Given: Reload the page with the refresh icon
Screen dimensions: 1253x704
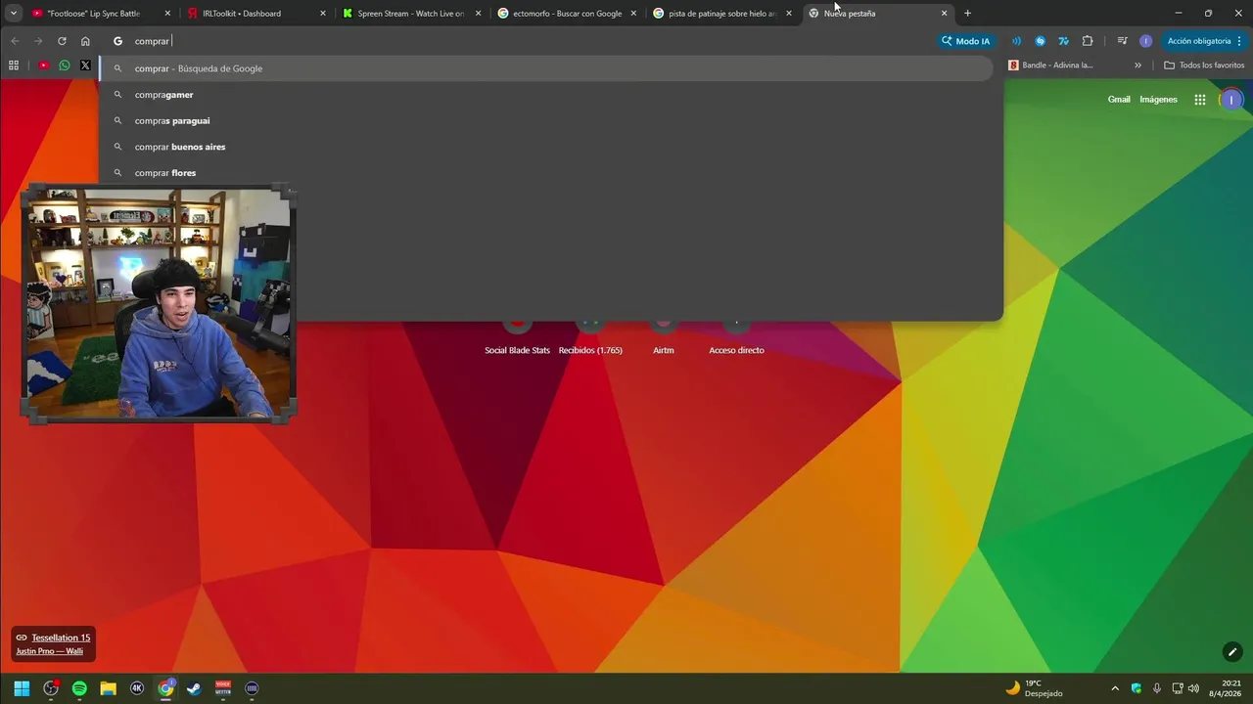Looking at the screenshot, I should (x=62, y=41).
